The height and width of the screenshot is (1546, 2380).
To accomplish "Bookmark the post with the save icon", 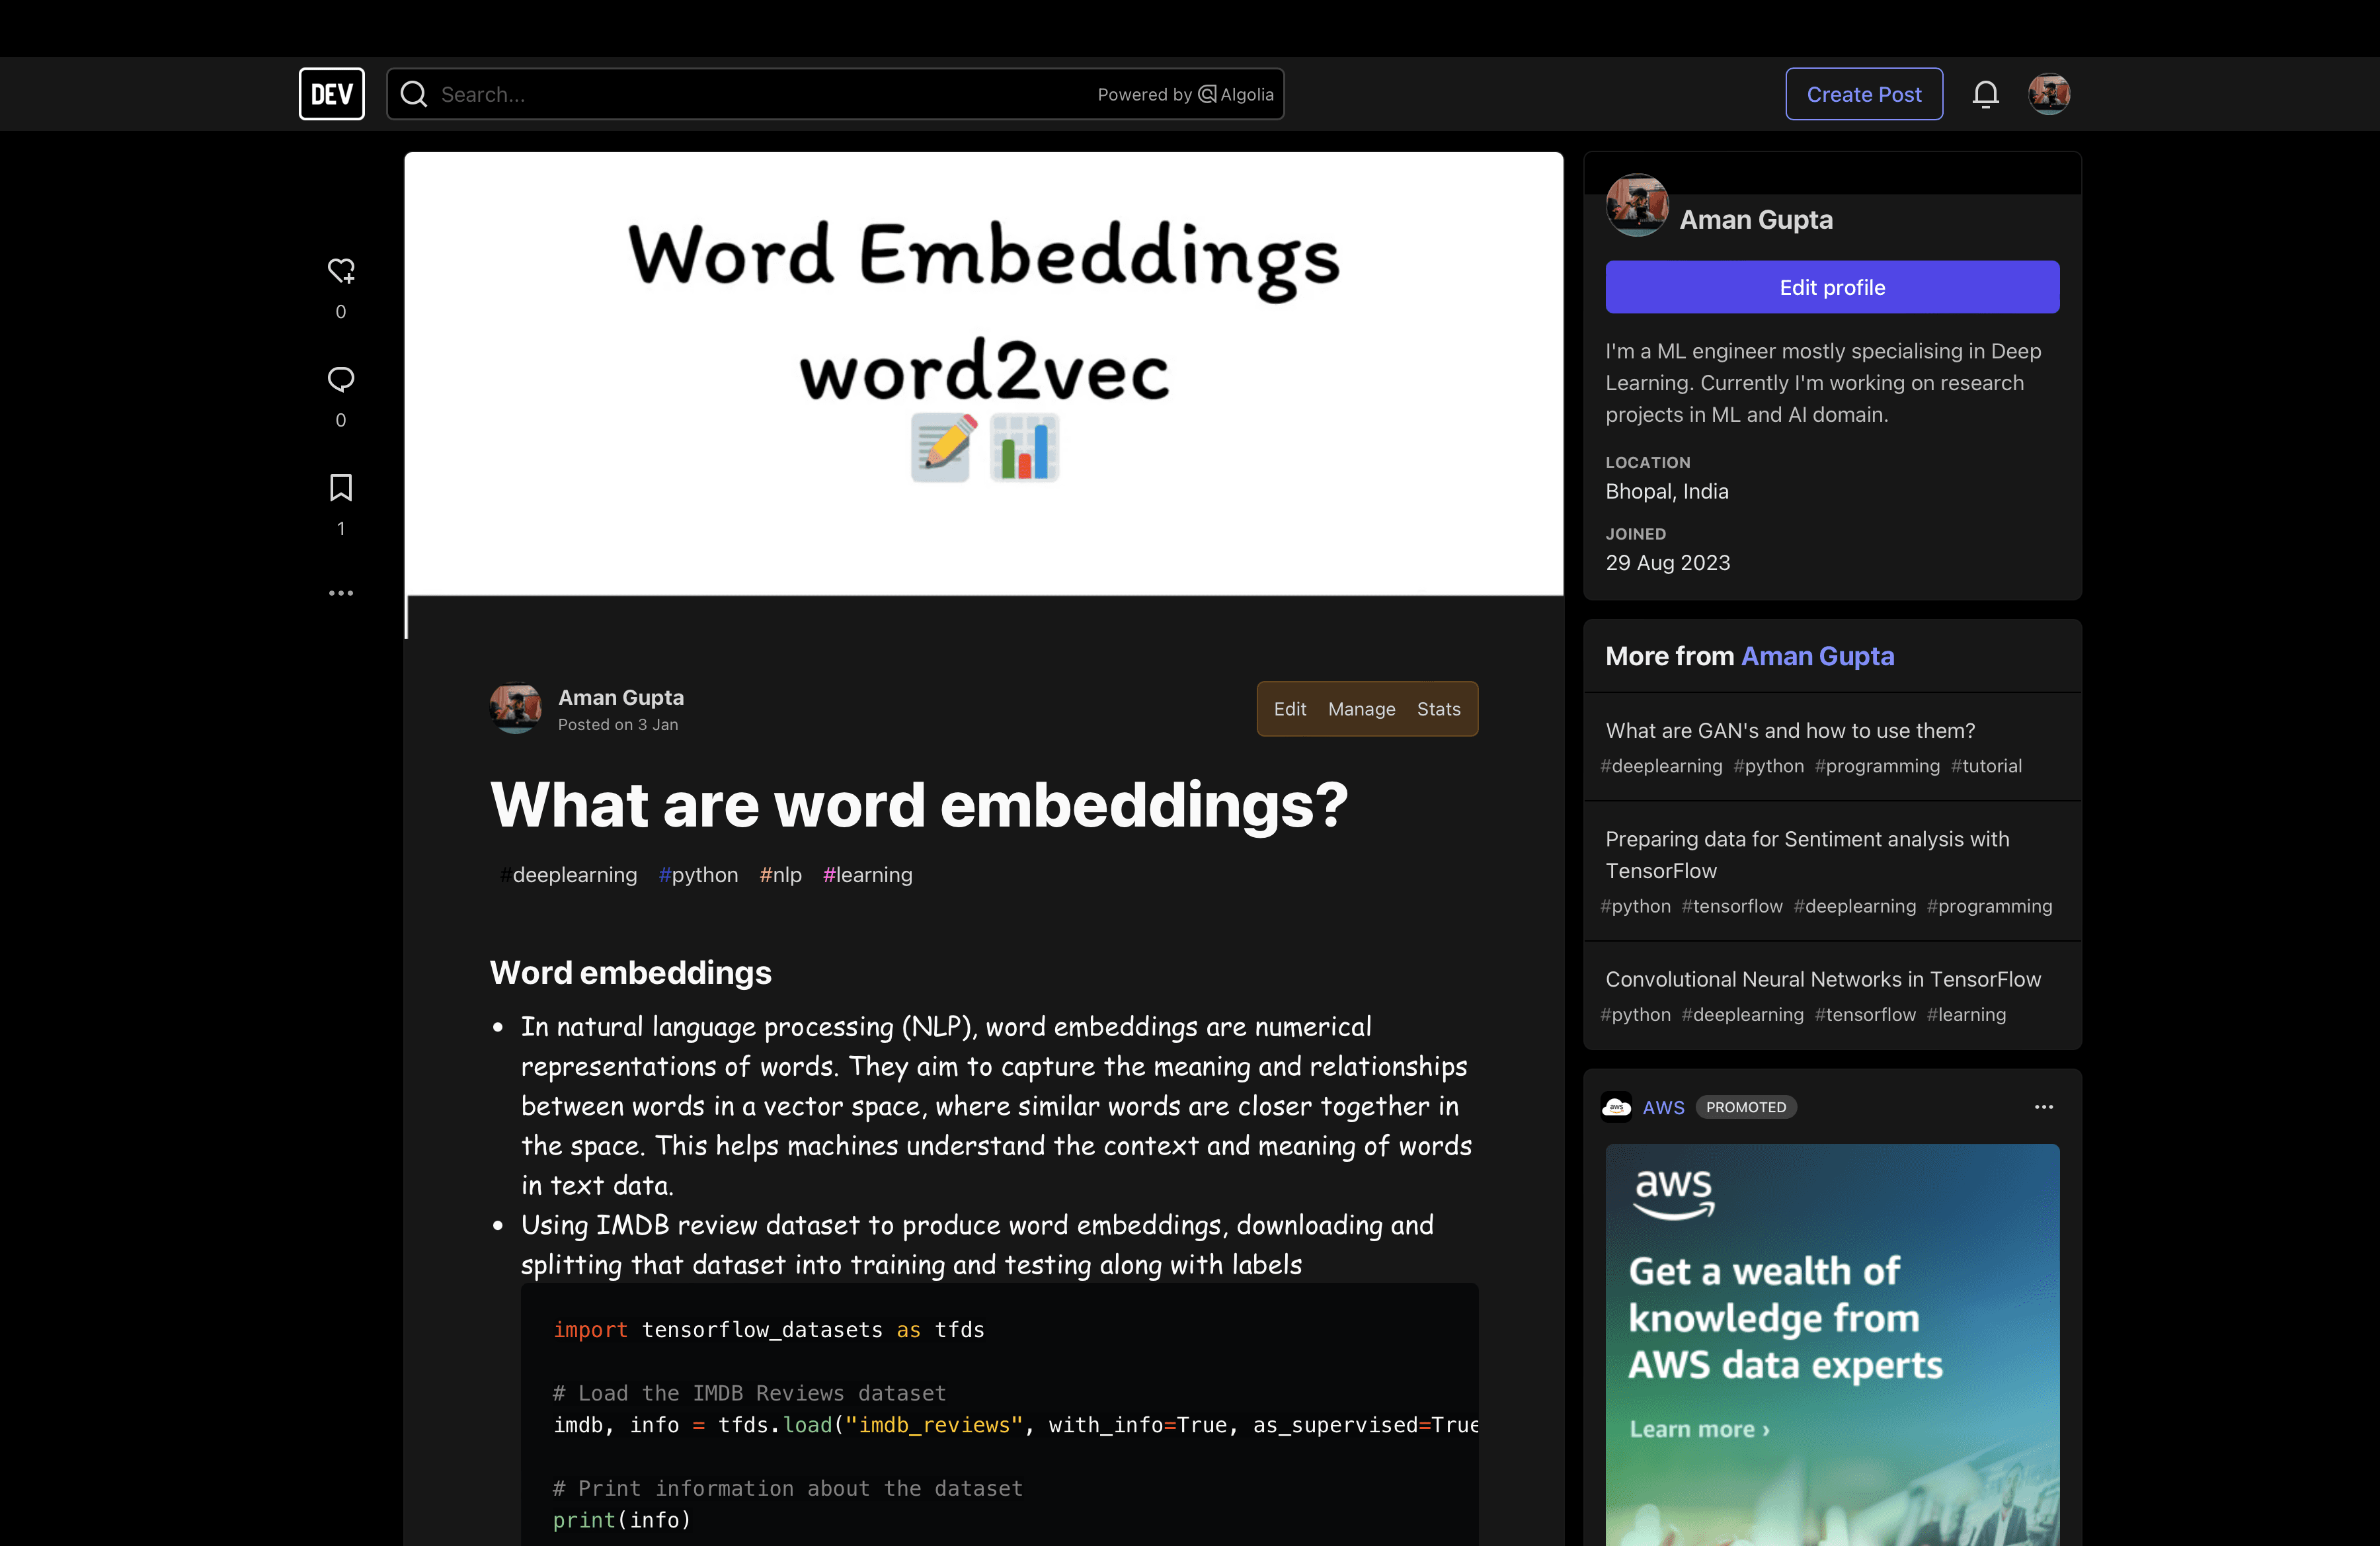I will (341, 488).
